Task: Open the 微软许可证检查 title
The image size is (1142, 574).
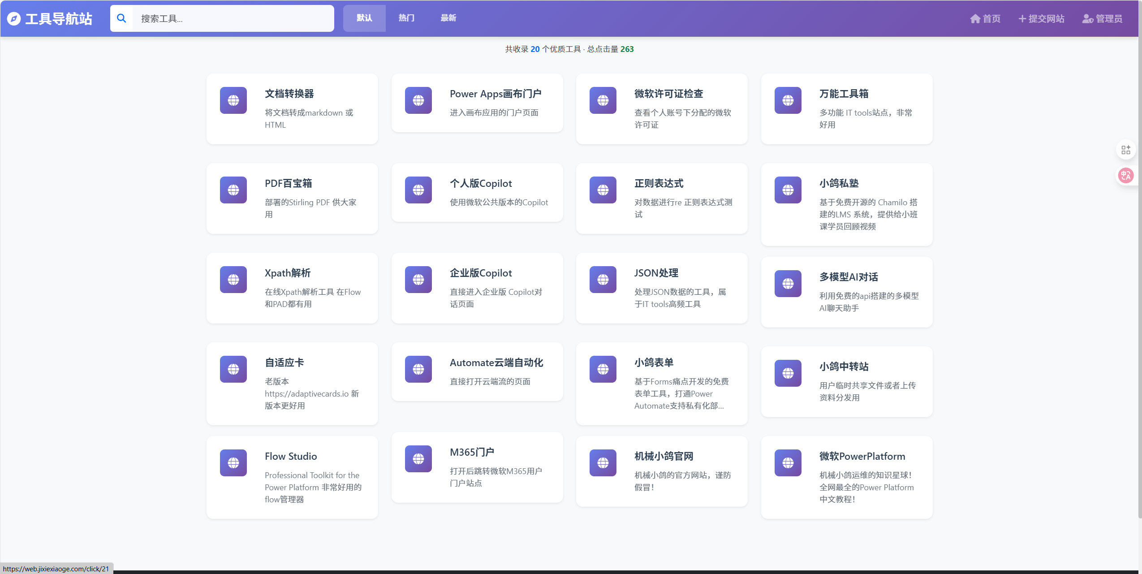Action: (x=669, y=94)
